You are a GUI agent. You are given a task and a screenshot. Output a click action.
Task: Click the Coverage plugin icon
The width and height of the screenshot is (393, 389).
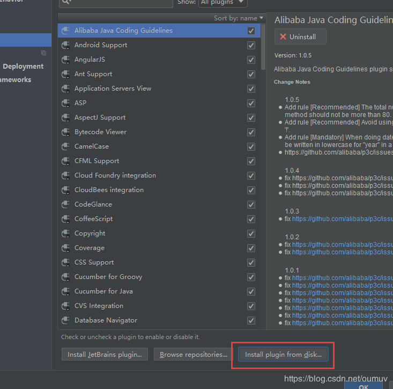[x=65, y=248]
